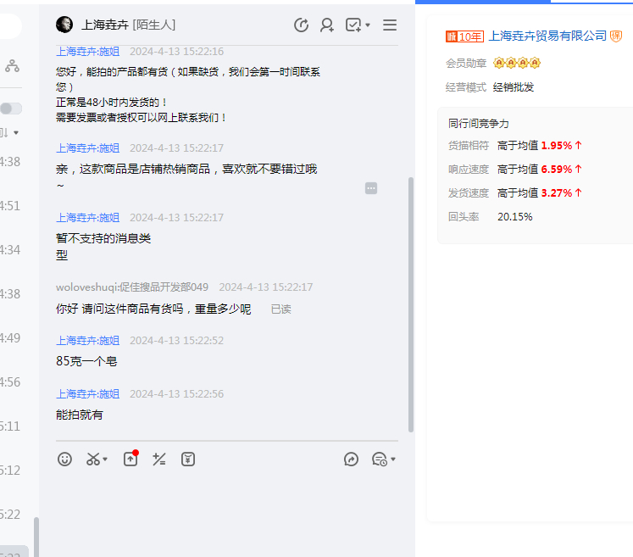Image resolution: width=633 pixels, height=557 pixels.
Task: Click the scissors screenshot tool icon
Action: tap(92, 459)
